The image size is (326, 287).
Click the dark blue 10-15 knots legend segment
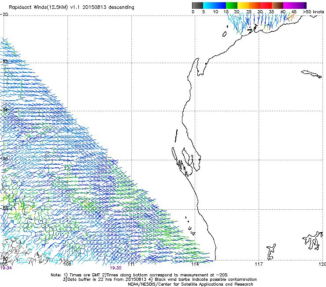pyautogui.click(x=220, y=5)
